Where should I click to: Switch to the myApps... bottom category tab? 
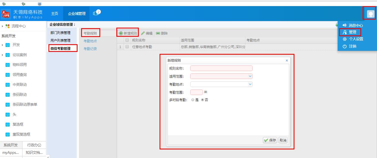[11, 152]
